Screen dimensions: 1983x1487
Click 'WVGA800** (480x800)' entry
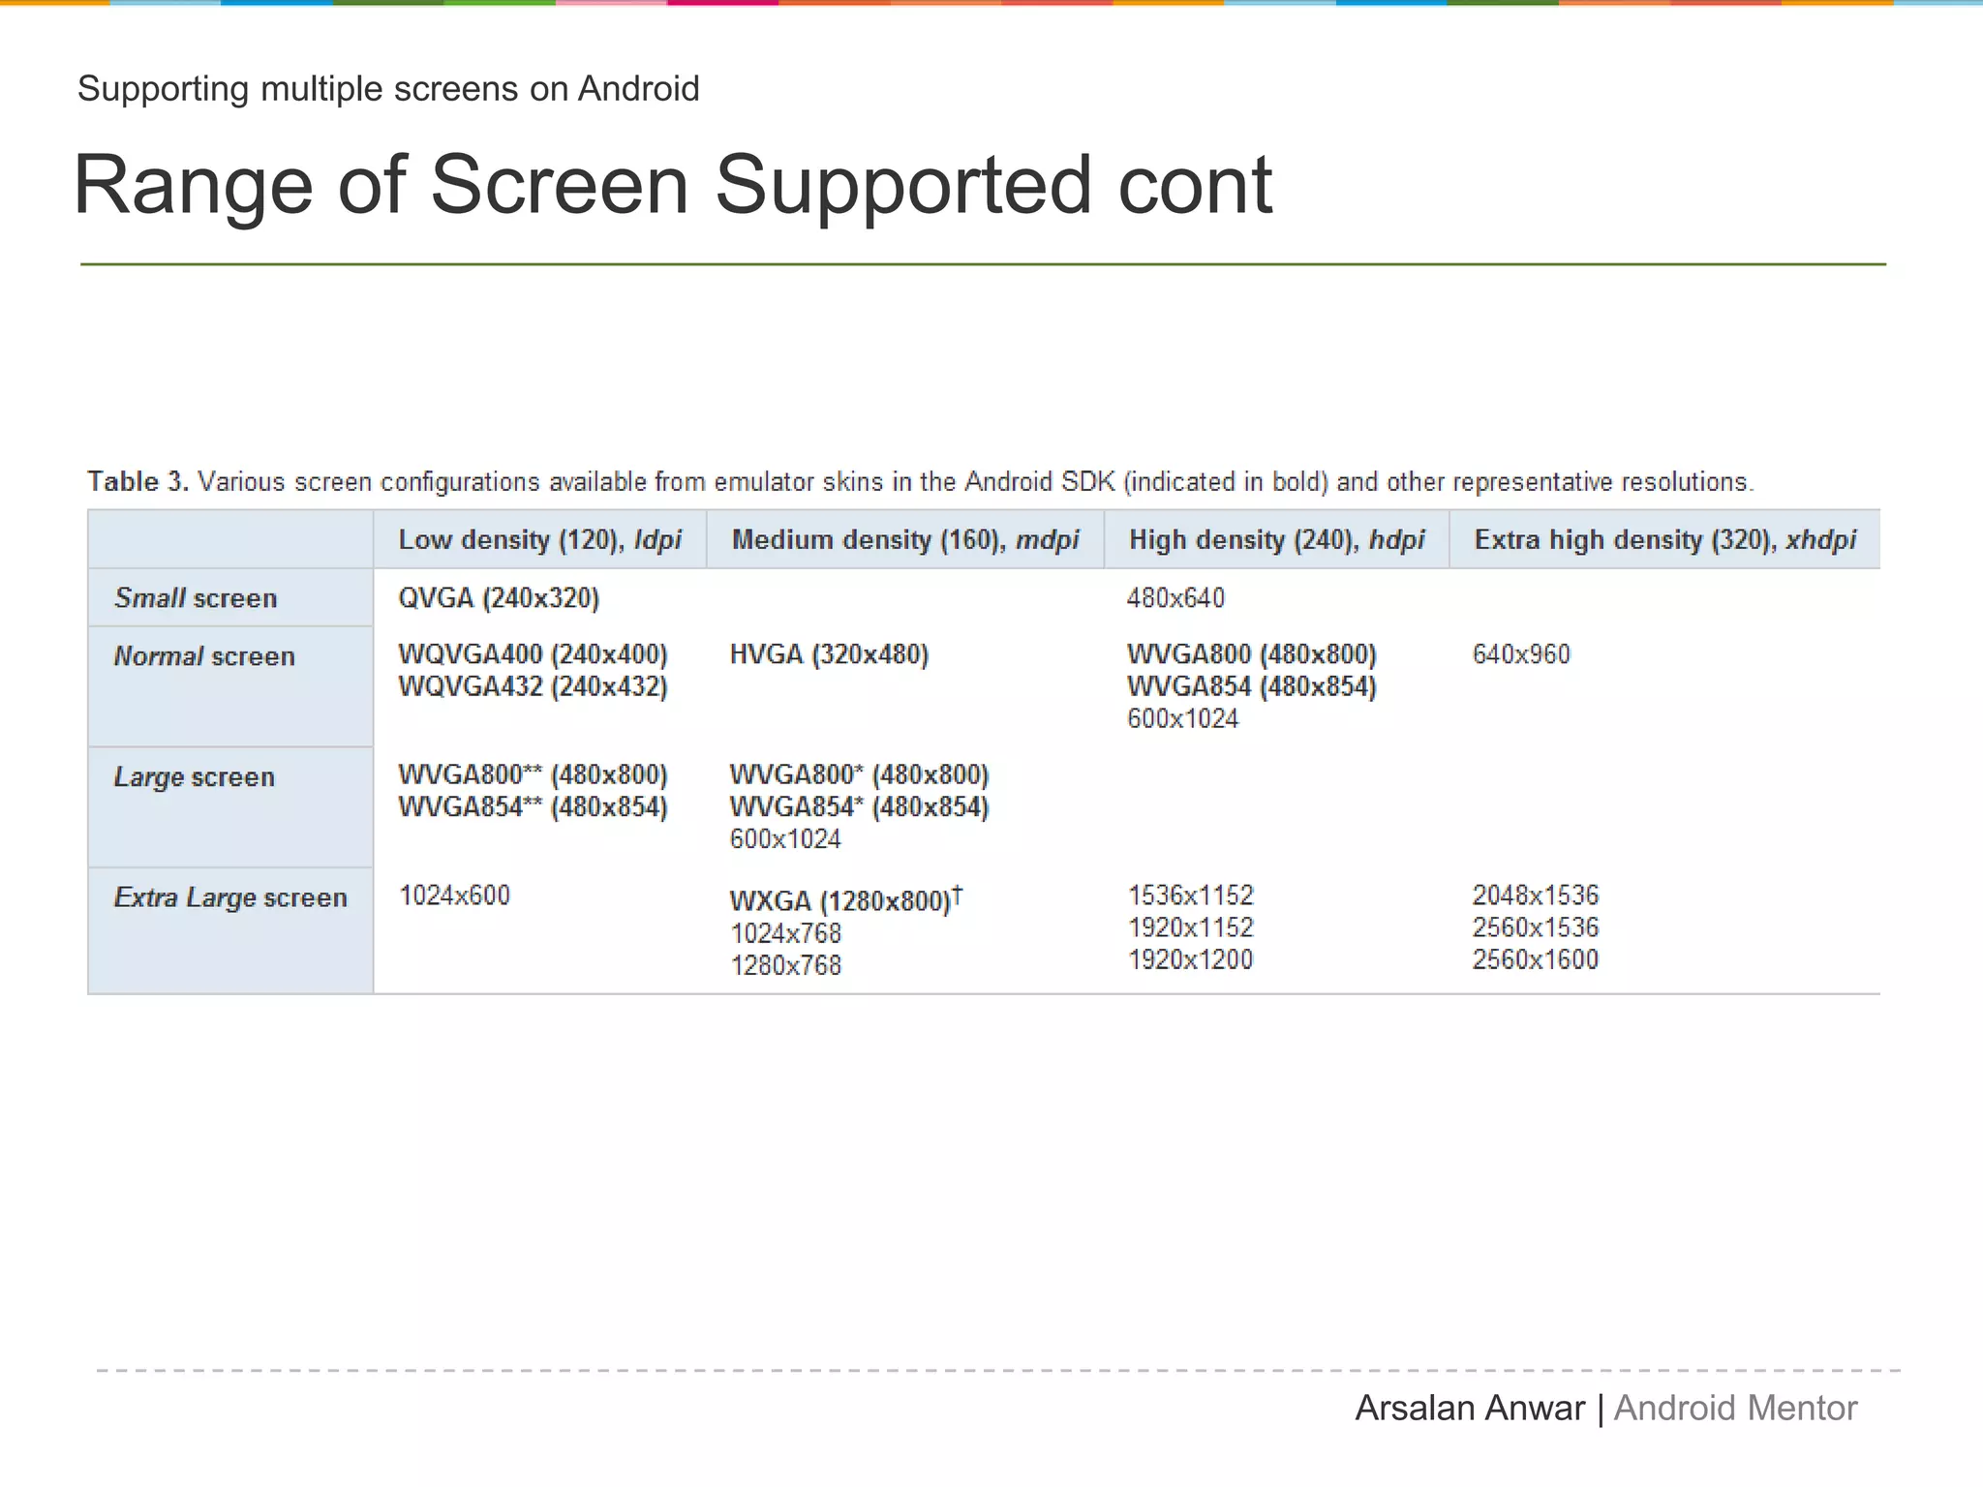[533, 774]
